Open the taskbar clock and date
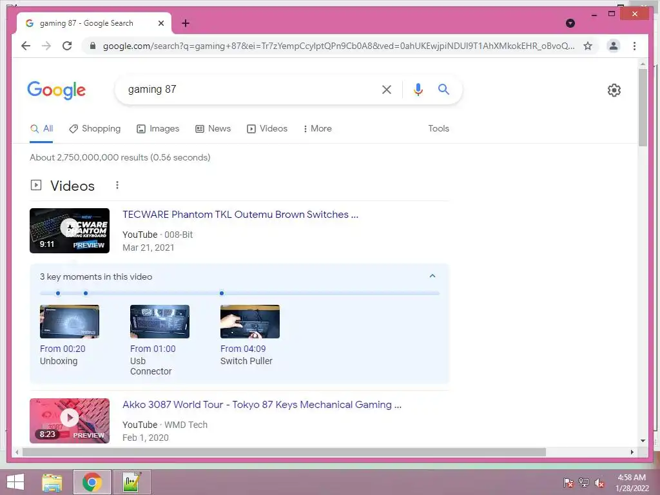This screenshot has width=660, height=495. [632, 483]
